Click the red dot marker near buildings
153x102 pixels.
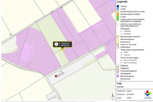pyautogui.click(x=56, y=76)
